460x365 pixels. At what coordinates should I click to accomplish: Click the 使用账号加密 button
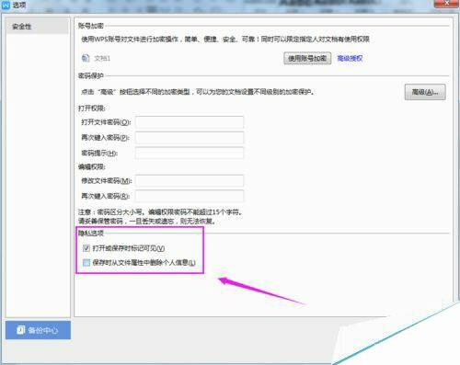pyautogui.click(x=307, y=58)
